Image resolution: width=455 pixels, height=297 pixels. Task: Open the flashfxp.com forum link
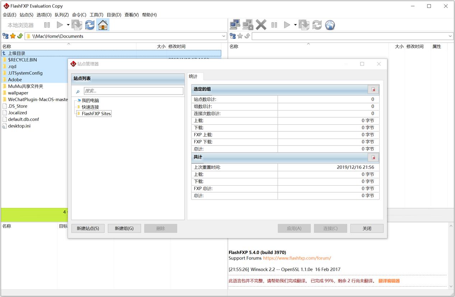[297, 258]
